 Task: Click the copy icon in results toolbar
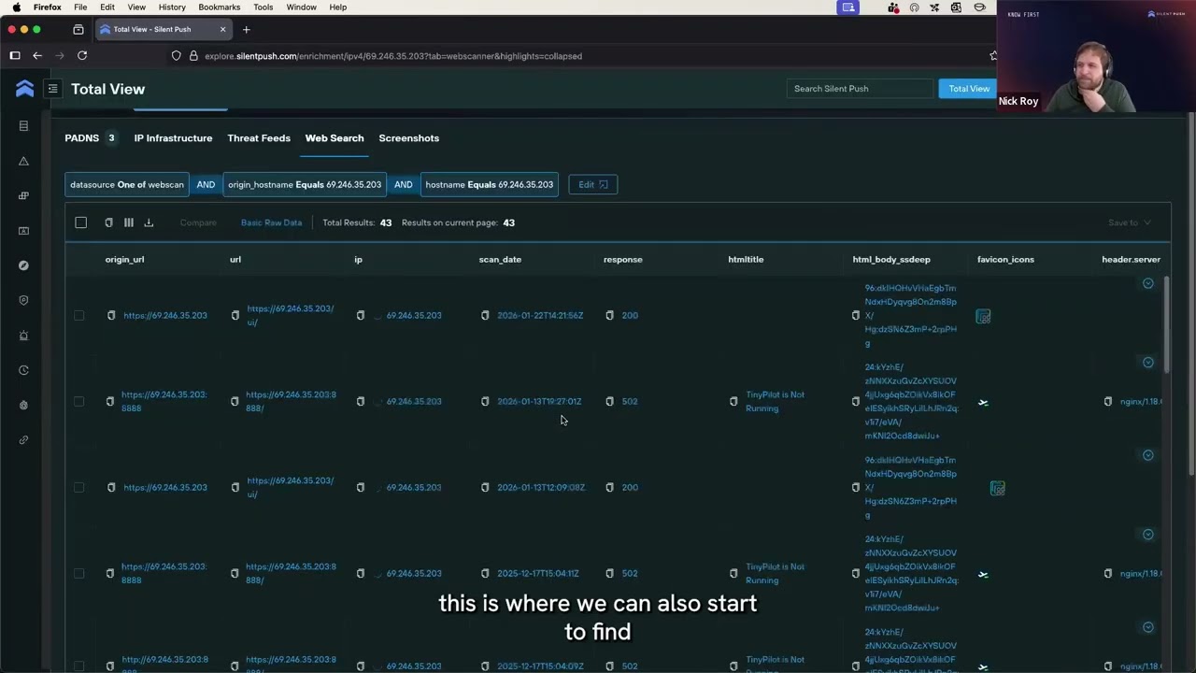coord(108,222)
